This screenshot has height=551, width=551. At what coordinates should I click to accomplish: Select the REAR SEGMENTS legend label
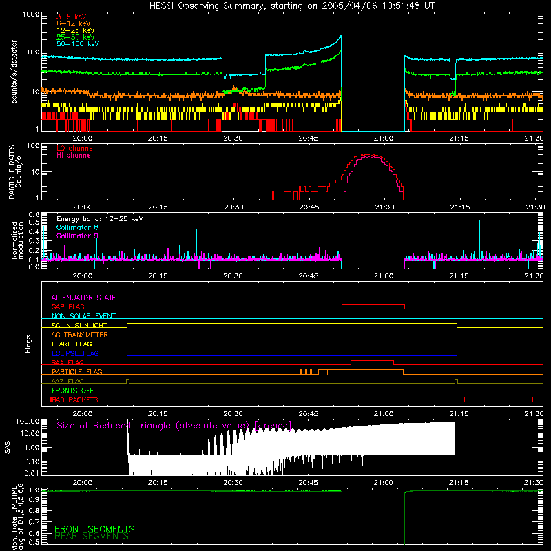(x=92, y=537)
